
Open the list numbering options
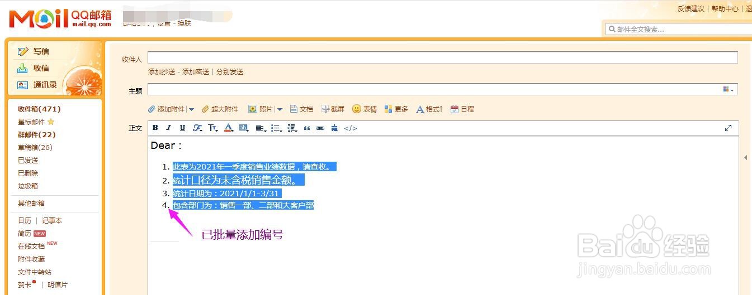(x=276, y=128)
